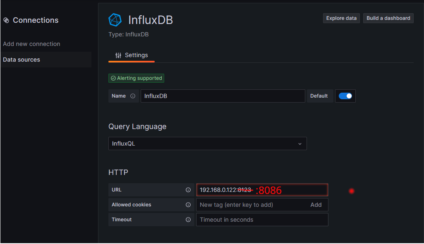
Task: Click the Build a dashboard button
Action: 388,18
